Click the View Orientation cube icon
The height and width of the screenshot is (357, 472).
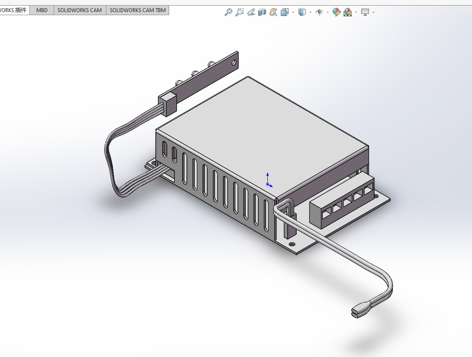(x=285, y=12)
